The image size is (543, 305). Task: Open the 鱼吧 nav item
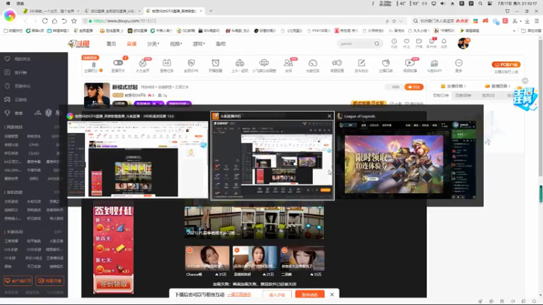tap(221, 44)
